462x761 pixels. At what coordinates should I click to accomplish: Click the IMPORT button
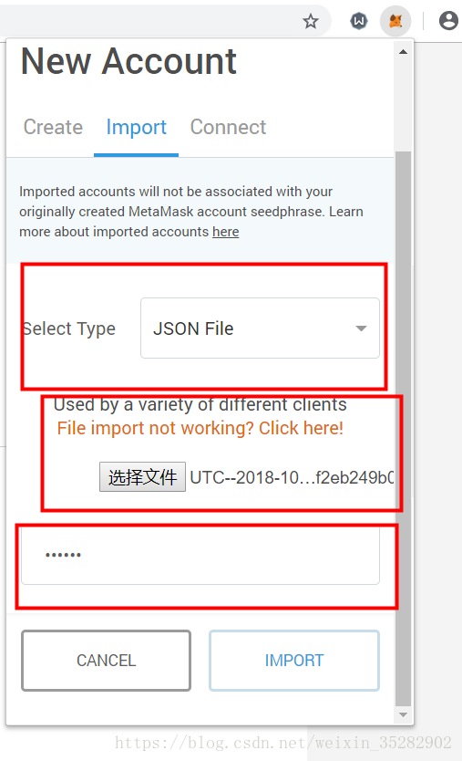tap(294, 661)
